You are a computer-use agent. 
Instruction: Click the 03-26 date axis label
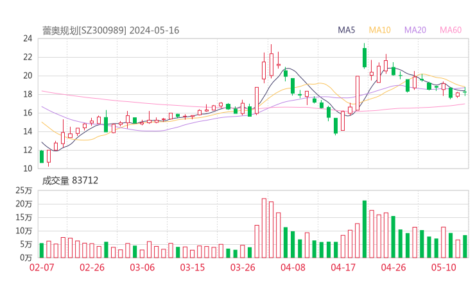coord(243,267)
